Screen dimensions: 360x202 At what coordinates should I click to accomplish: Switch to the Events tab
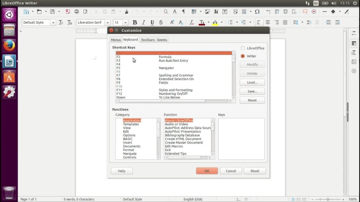[x=162, y=40]
